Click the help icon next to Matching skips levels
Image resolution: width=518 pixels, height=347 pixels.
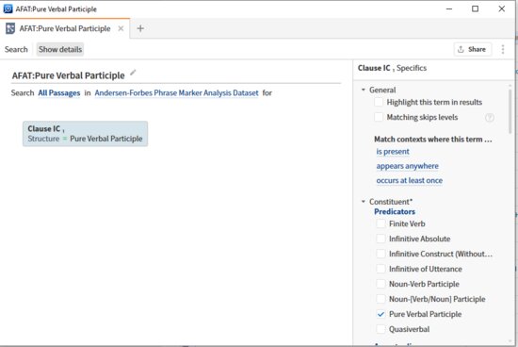click(x=490, y=118)
